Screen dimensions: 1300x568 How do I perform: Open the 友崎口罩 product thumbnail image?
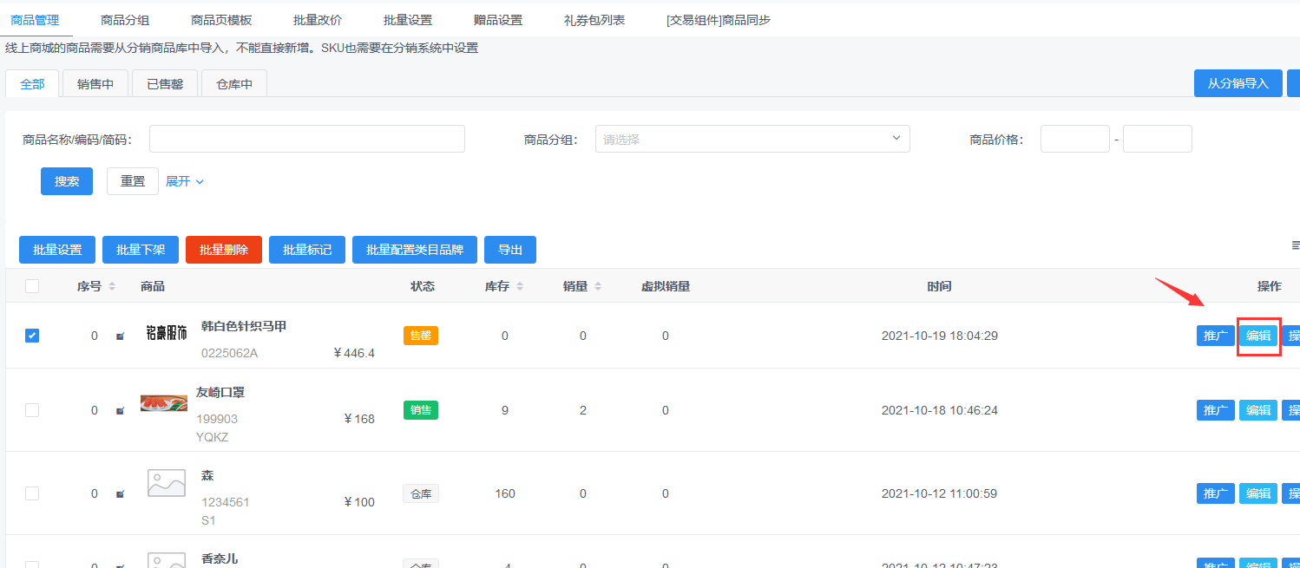coord(164,403)
